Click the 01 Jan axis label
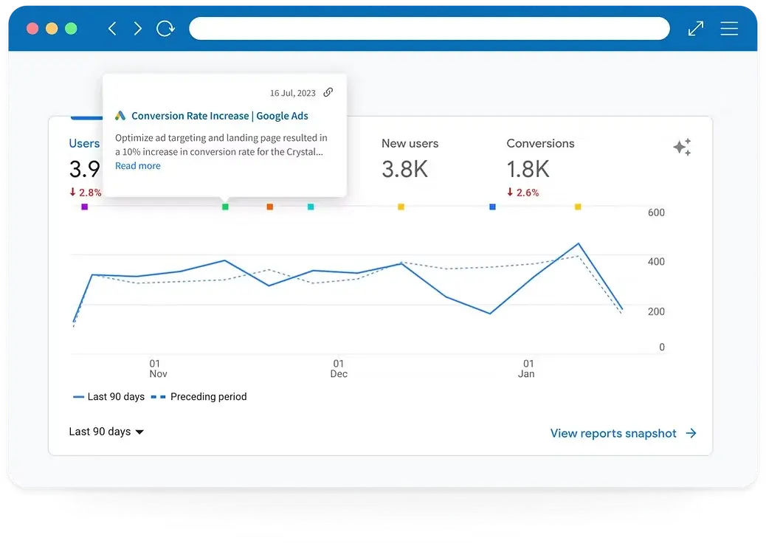The height and width of the screenshot is (543, 766). click(x=527, y=369)
